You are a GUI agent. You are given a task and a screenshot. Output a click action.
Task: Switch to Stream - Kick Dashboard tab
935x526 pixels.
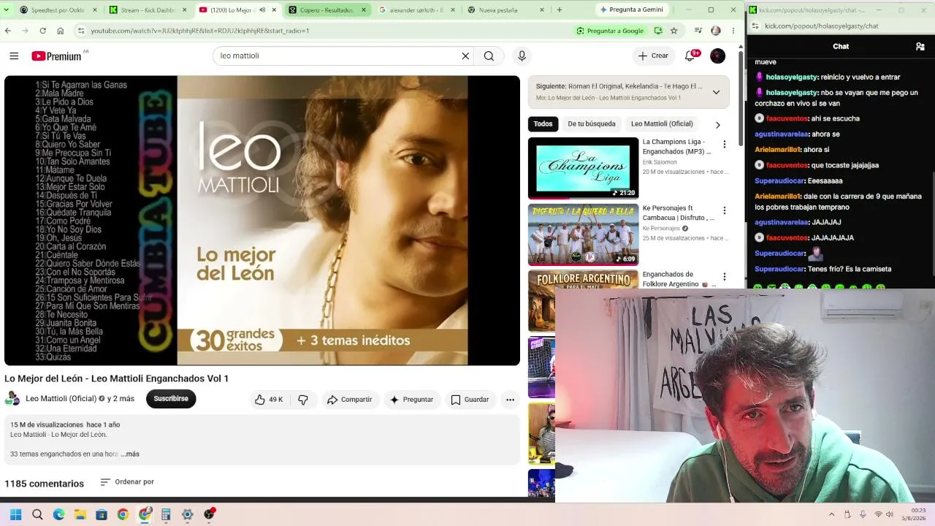[x=147, y=10]
